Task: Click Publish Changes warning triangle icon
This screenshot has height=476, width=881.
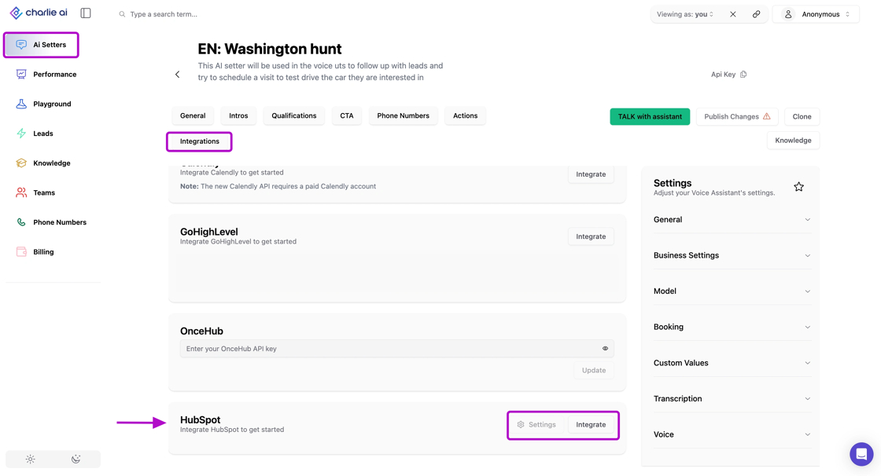Action: (766, 116)
